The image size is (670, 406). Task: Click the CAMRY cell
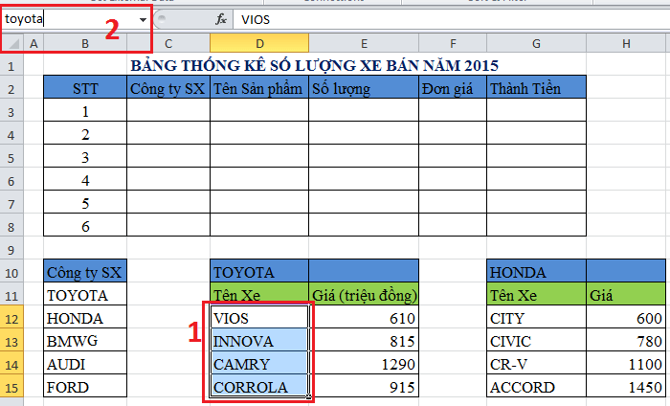point(259,364)
